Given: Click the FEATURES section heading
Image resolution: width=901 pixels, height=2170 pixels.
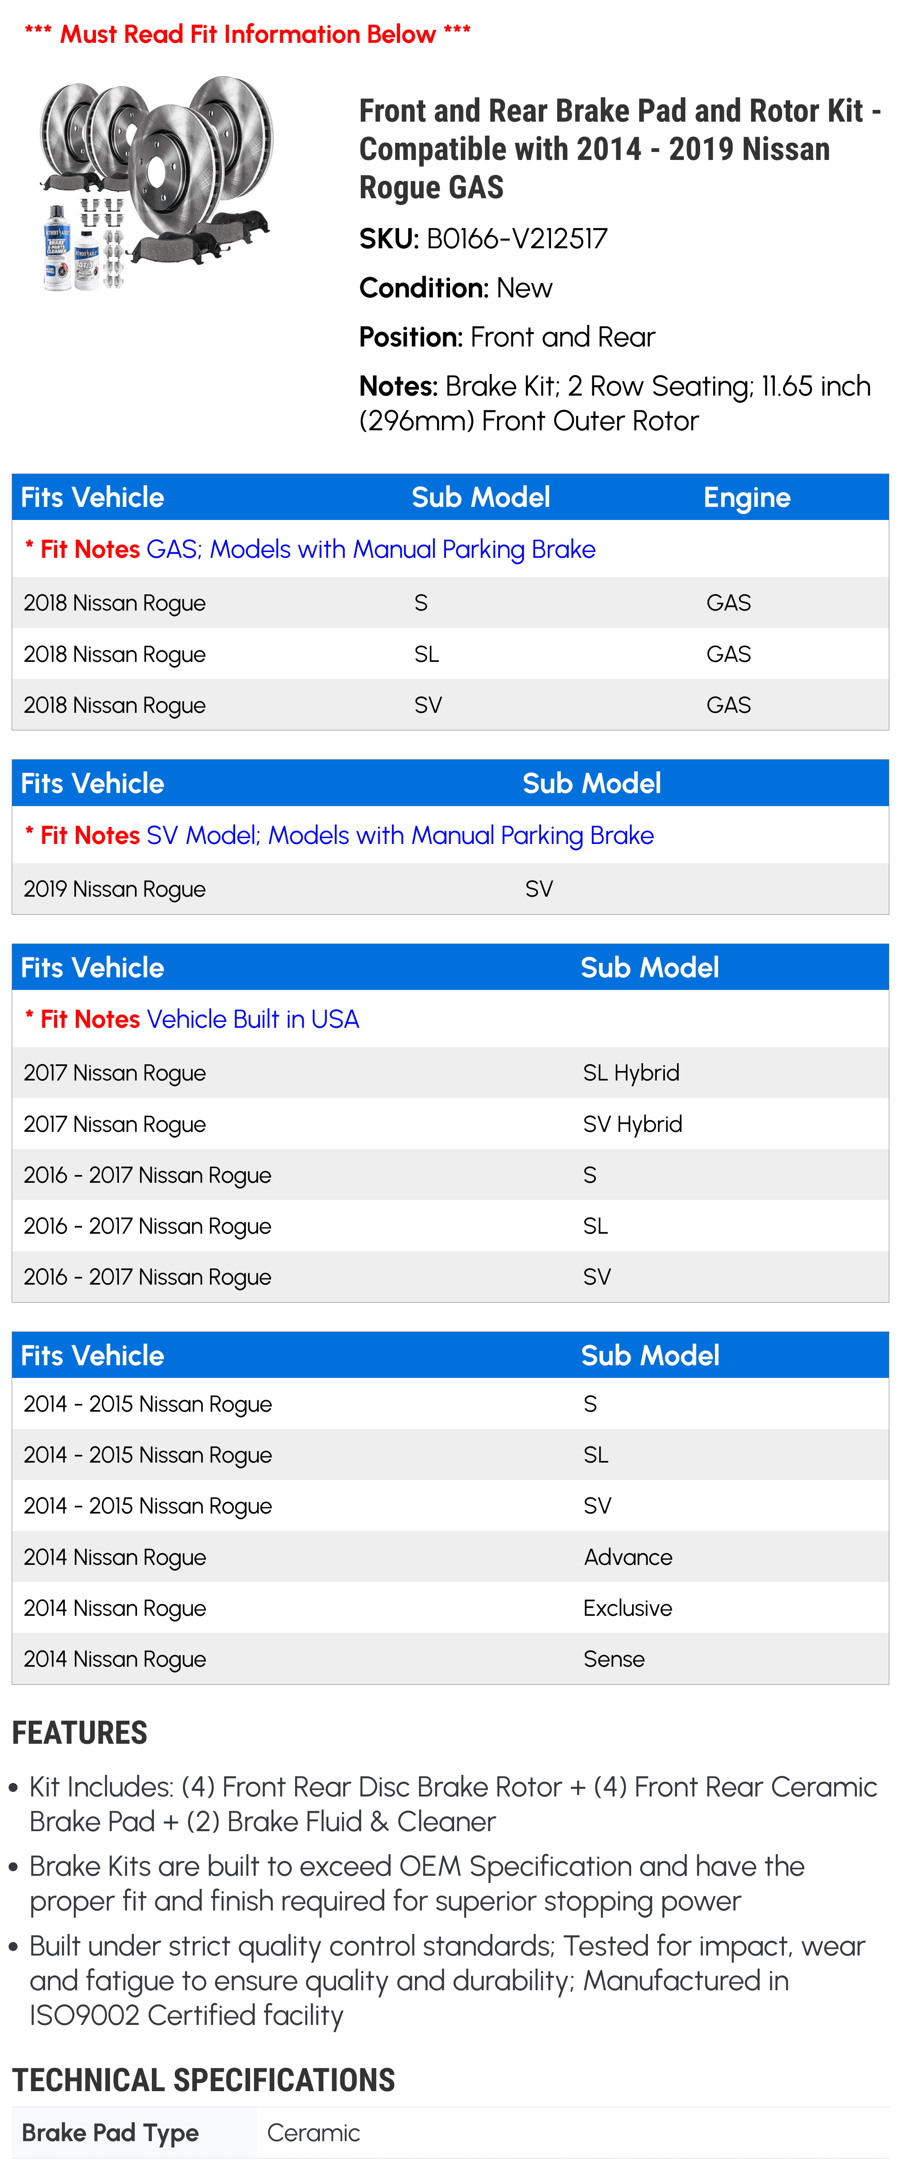Looking at the screenshot, I should click(80, 1733).
